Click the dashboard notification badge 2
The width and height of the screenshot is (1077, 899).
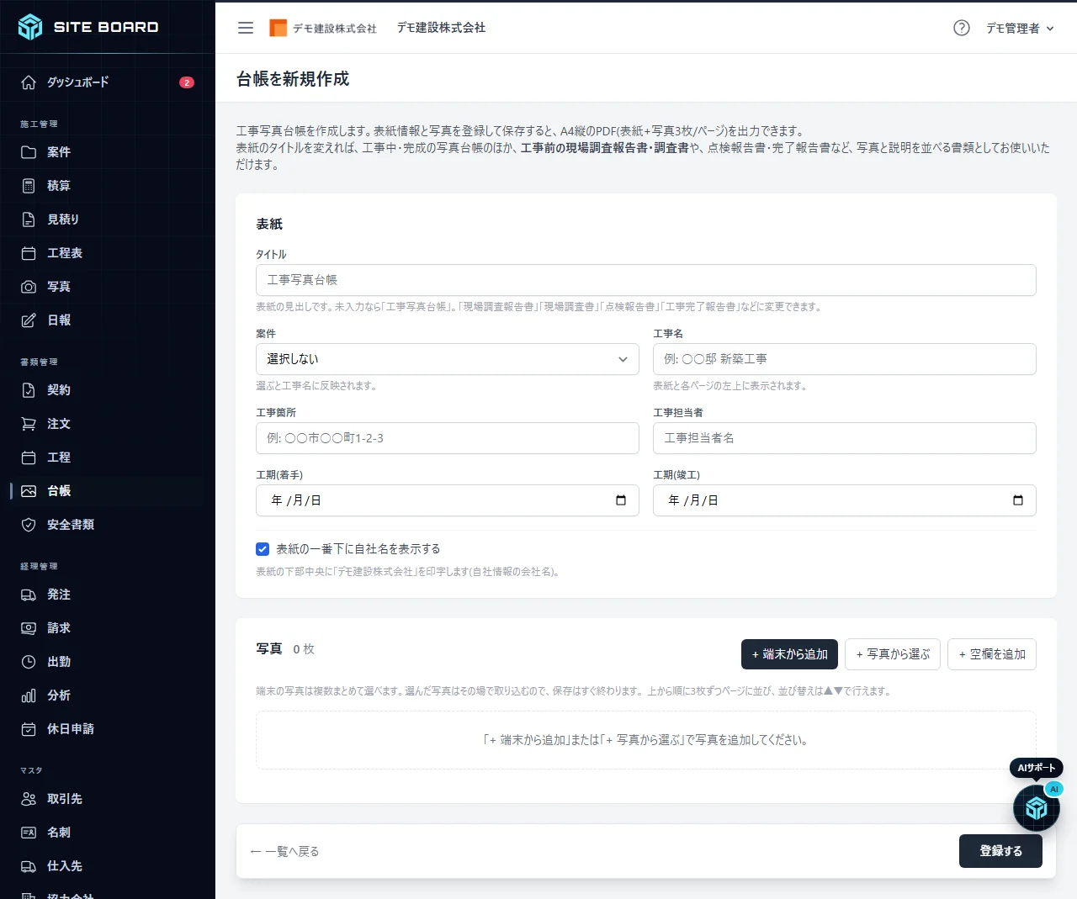tap(187, 82)
